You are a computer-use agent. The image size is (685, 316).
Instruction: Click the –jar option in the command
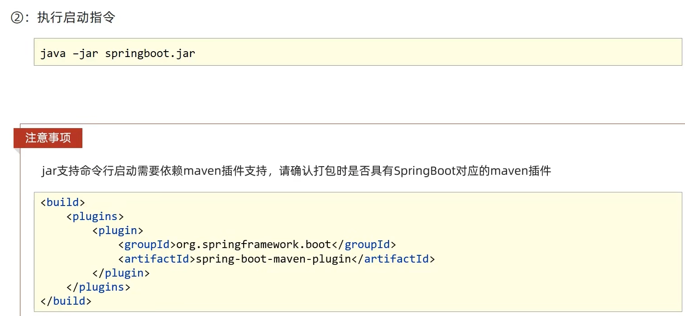coord(85,53)
